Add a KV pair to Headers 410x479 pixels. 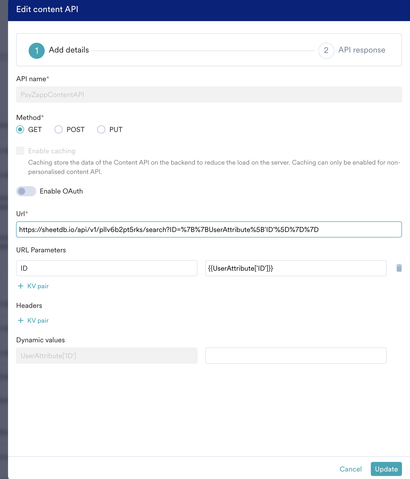[38, 320]
